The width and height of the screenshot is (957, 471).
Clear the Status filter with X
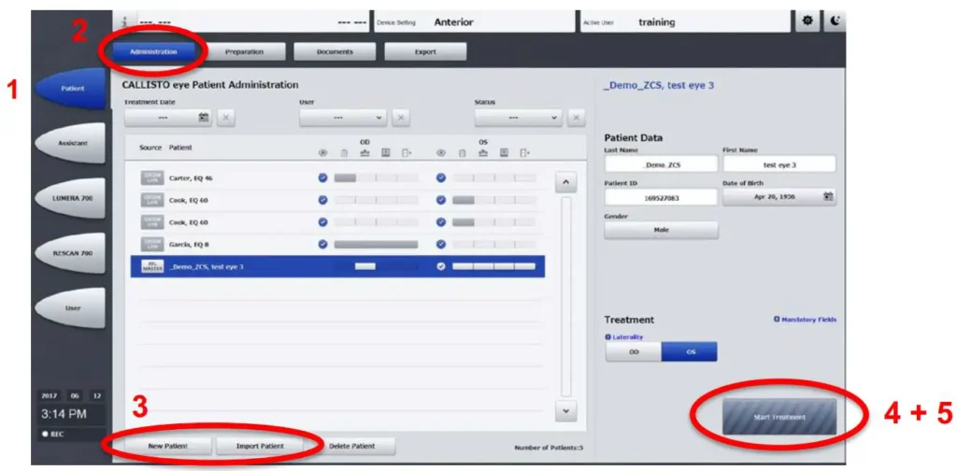point(576,118)
